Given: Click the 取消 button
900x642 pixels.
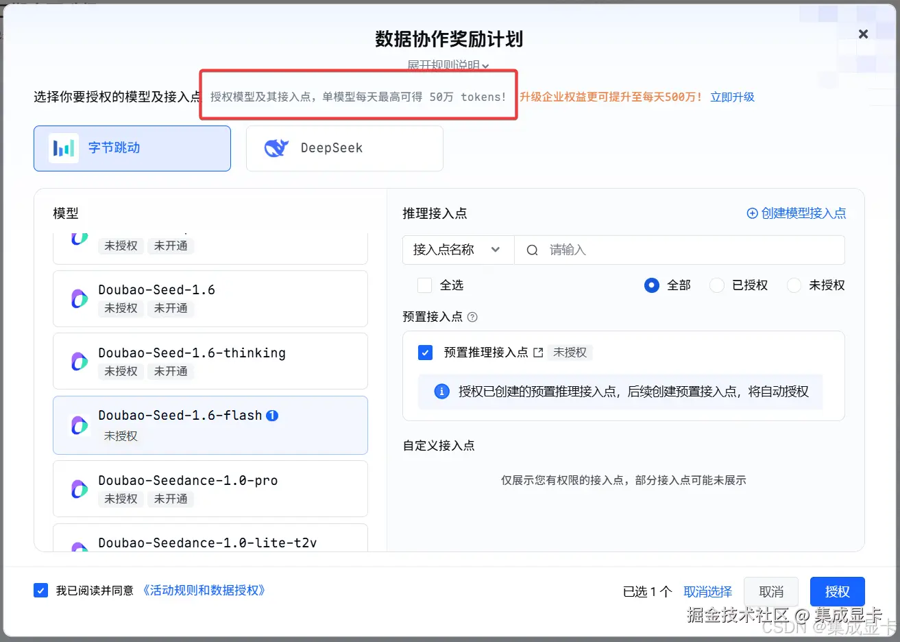Looking at the screenshot, I should pos(771,591).
